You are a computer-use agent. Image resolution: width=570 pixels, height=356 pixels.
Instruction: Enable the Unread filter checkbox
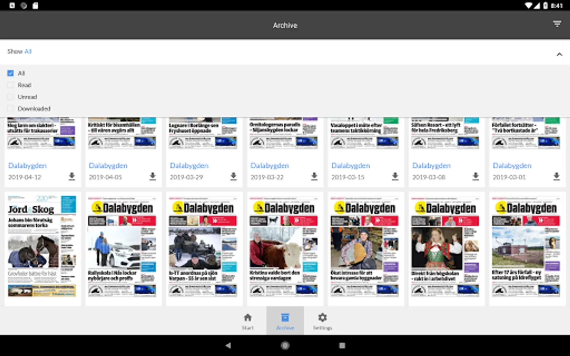[10, 97]
